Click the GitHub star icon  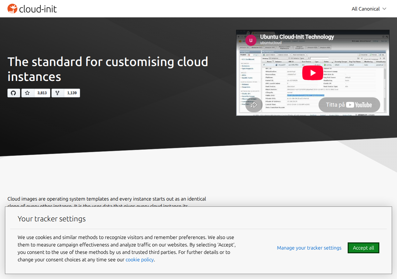[28, 93]
